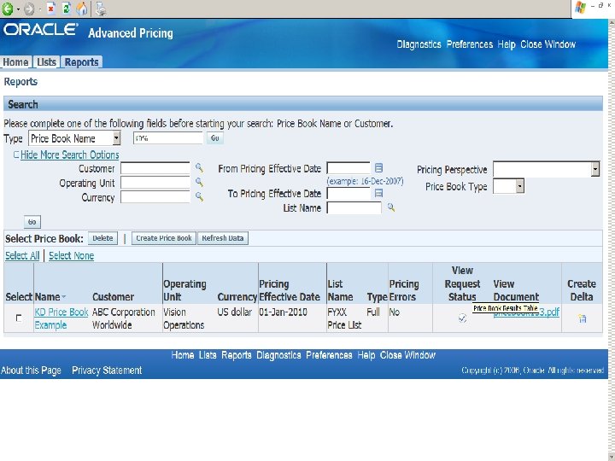
Task: Sort the table by the Name column arrow
Action: coord(64,297)
